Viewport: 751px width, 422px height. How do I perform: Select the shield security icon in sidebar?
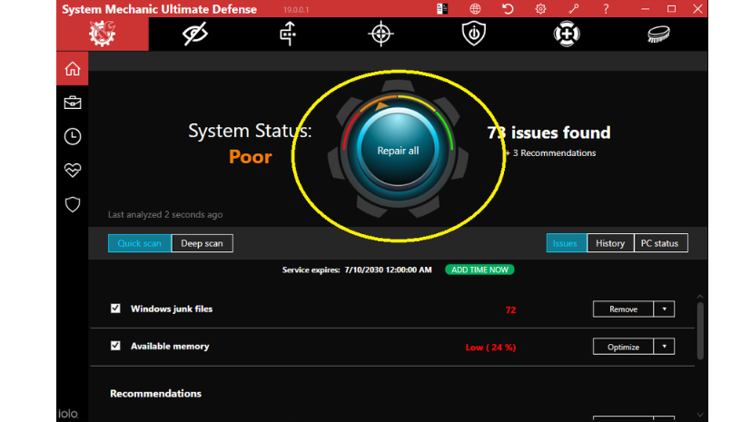[x=73, y=204]
